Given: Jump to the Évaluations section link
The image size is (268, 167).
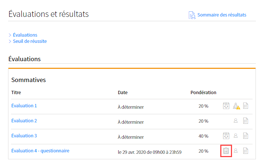Looking at the screenshot, I should point(25,35).
